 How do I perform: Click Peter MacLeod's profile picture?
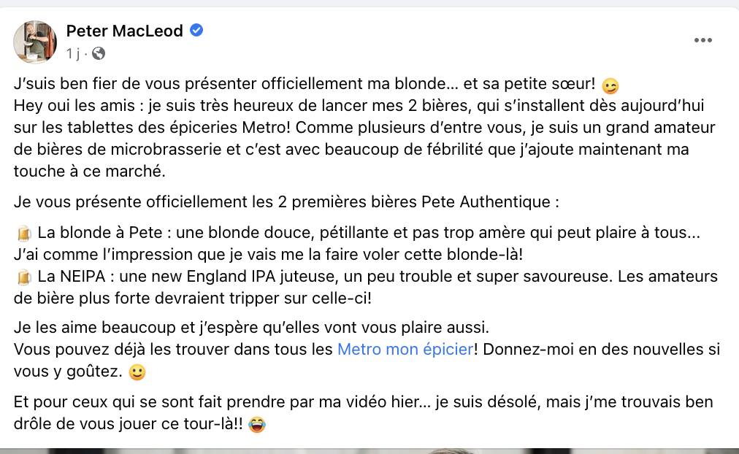[35, 42]
